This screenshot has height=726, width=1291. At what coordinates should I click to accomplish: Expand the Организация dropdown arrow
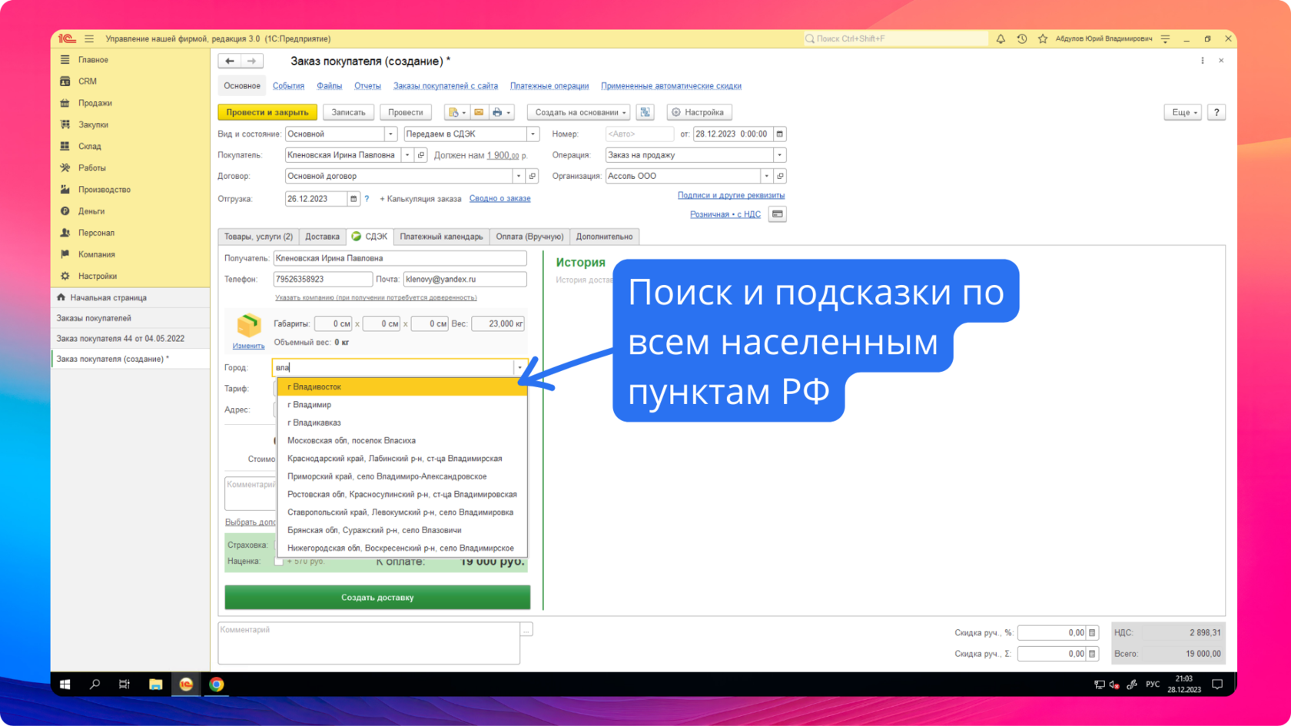766,176
